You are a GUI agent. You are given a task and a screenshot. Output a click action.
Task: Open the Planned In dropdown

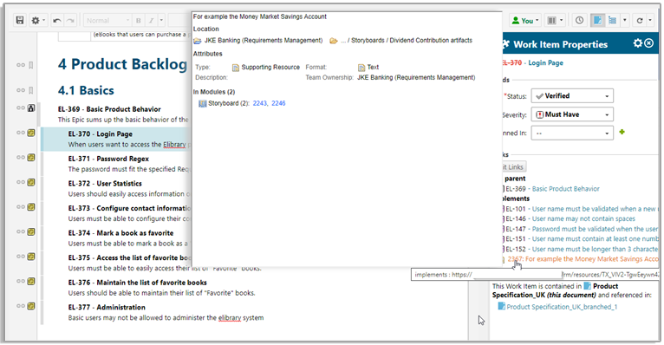click(x=572, y=133)
